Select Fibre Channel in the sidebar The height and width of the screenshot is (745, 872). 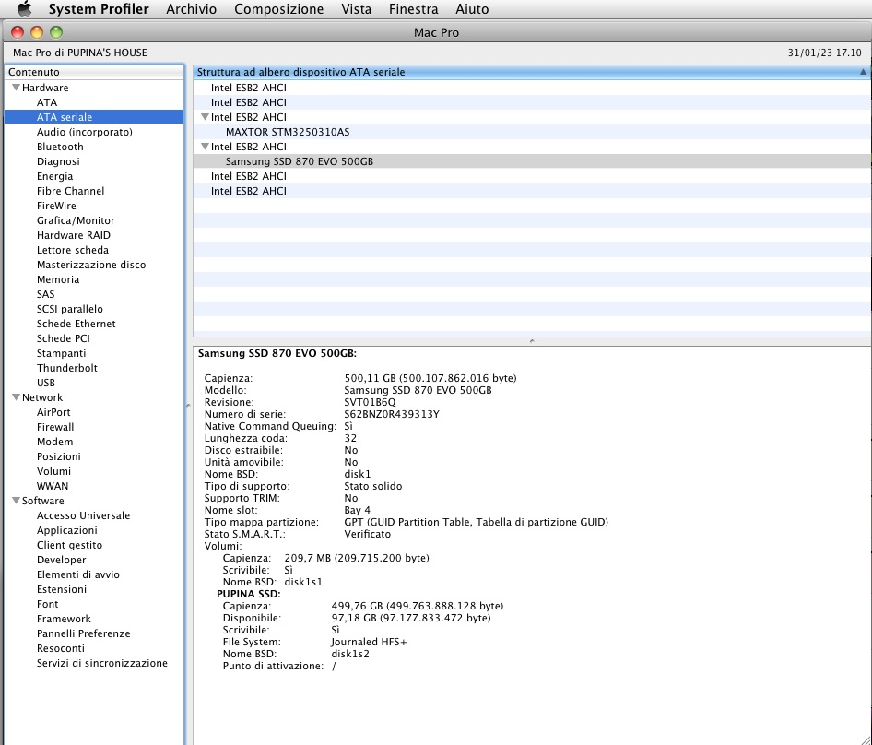click(x=71, y=191)
